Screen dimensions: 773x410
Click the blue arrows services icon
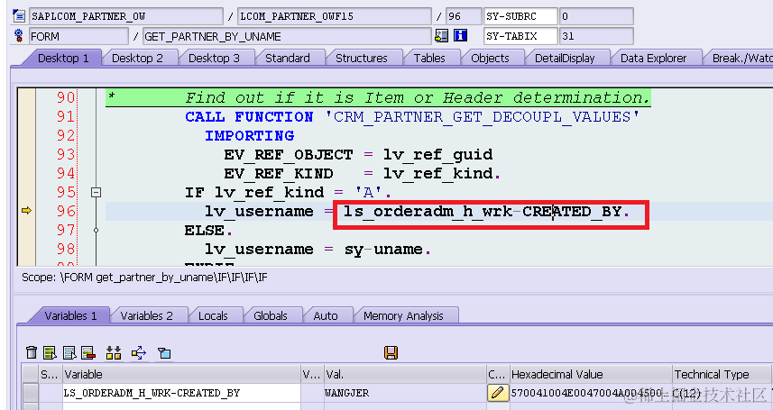(139, 352)
